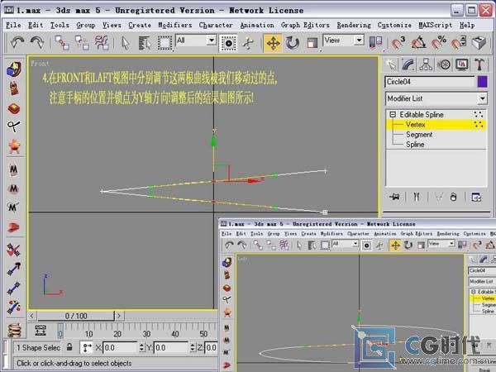This screenshot has width=496, height=372.
Task: Open Character menu in inset window
Action: click(358, 234)
